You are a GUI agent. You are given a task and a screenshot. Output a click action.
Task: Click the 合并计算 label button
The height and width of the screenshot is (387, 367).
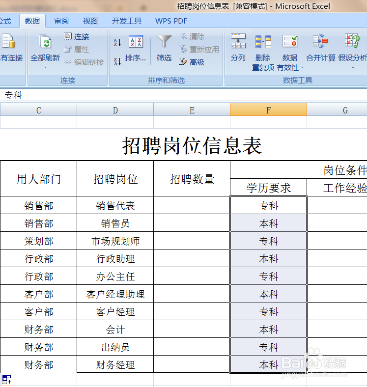pos(320,58)
